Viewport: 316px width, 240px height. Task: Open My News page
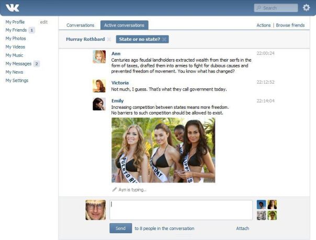coord(14,72)
